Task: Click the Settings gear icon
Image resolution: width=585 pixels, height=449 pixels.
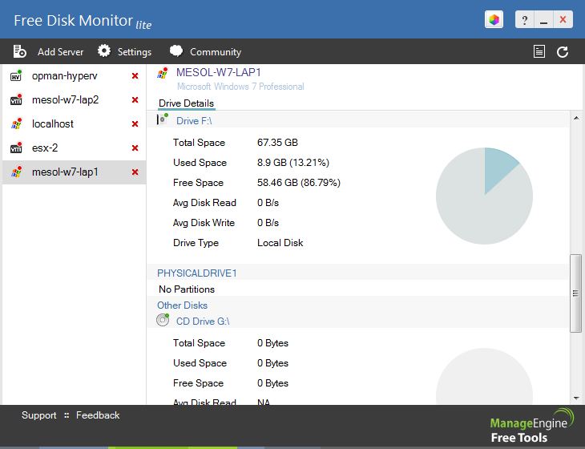Action: tap(104, 51)
